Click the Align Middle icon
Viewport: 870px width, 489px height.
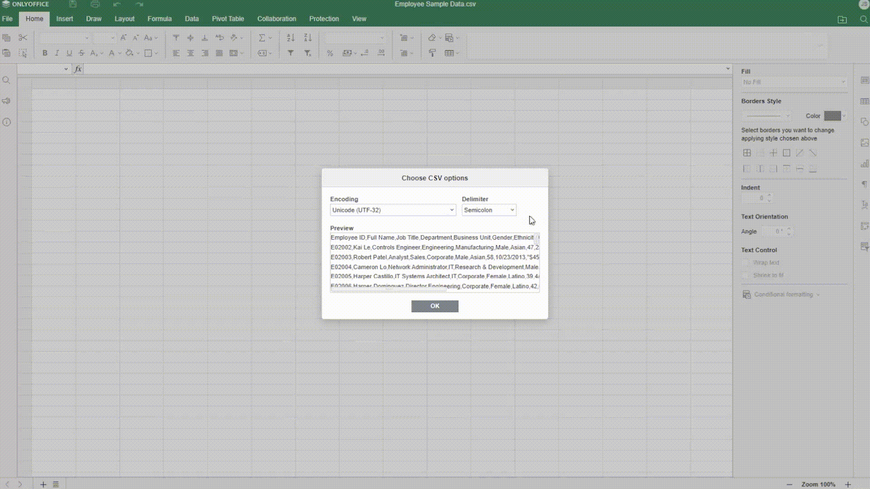(x=190, y=38)
